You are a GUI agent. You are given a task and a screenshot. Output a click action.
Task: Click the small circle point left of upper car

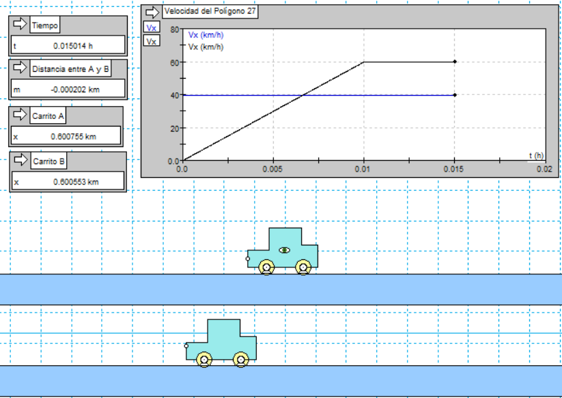[x=248, y=259]
